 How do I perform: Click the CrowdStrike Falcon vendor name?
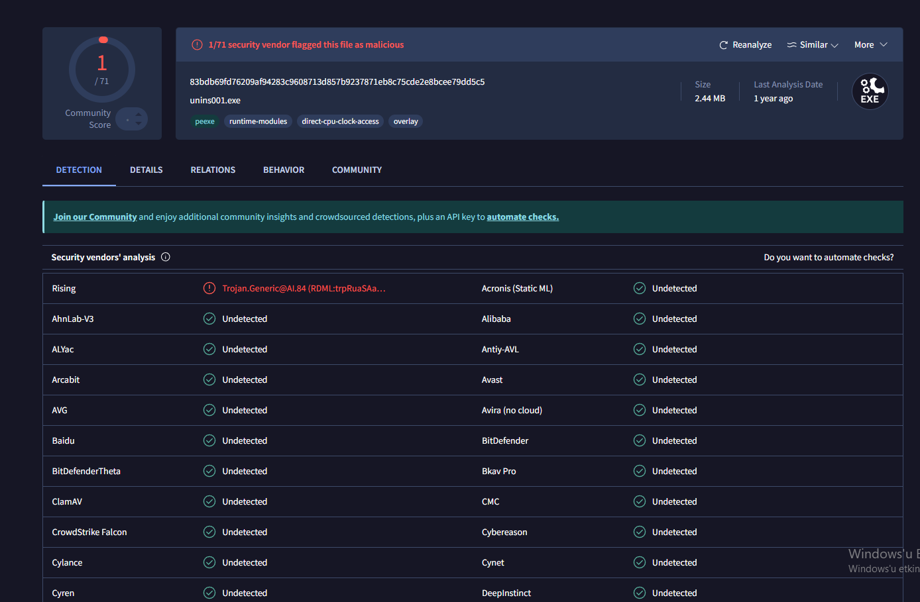pos(89,532)
